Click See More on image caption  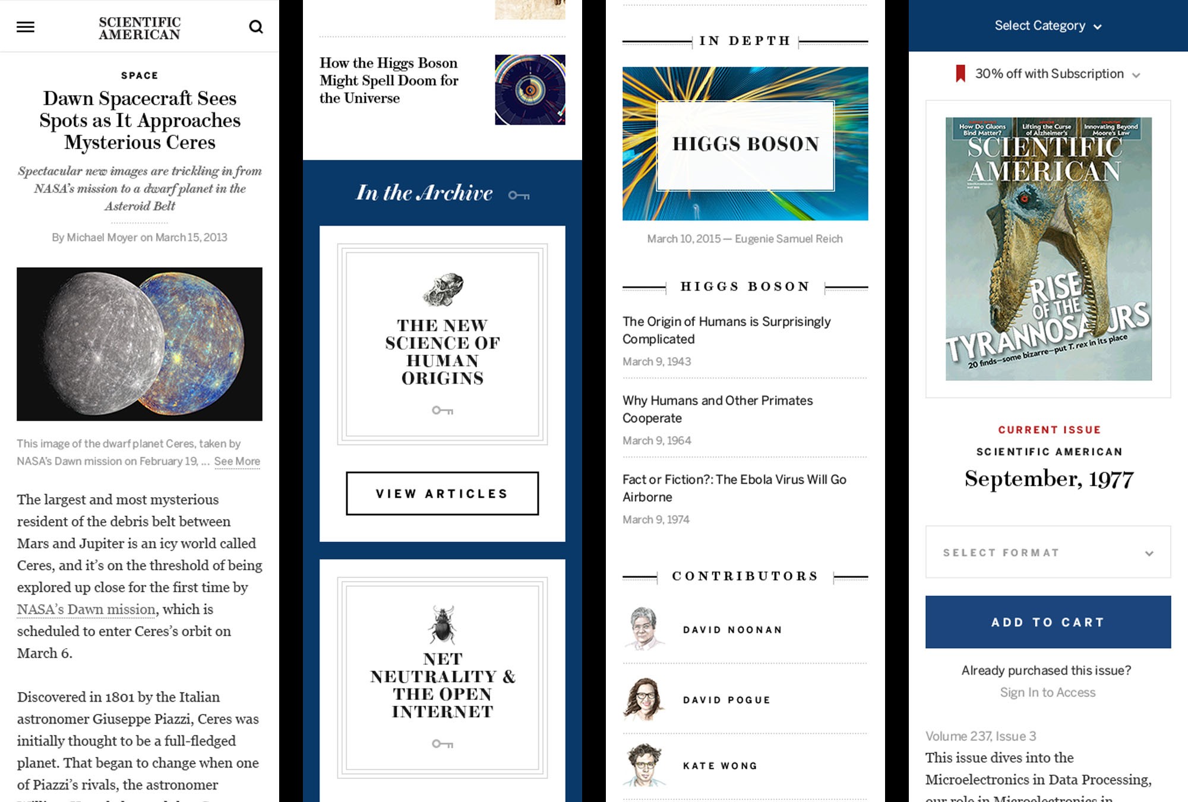(x=237, y=461)
